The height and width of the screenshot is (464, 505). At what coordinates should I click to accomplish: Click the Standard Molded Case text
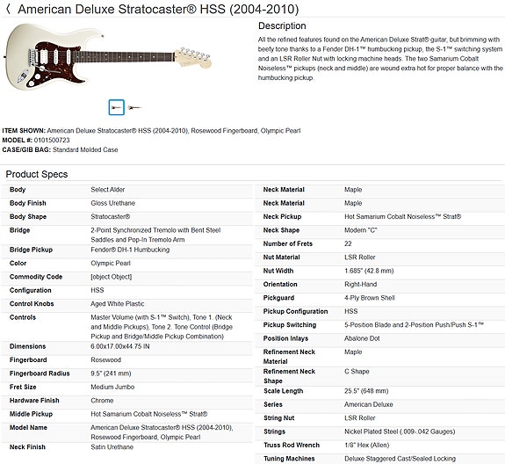85,149
